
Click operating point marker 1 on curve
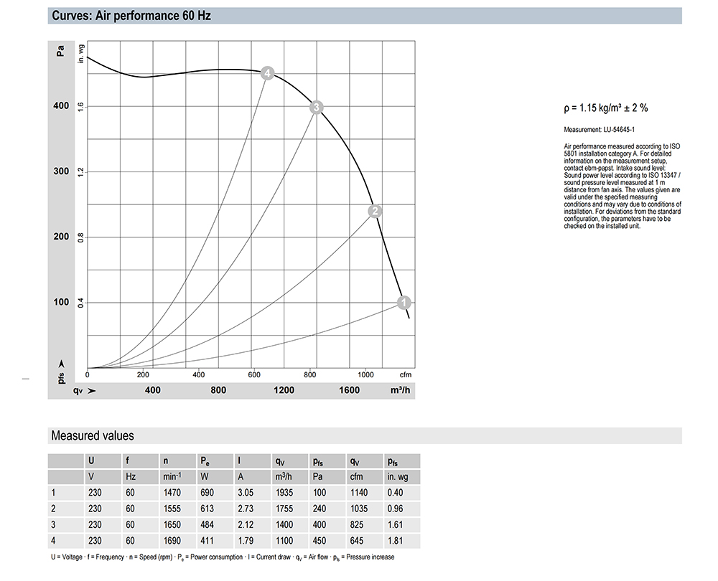coord(404,303)
